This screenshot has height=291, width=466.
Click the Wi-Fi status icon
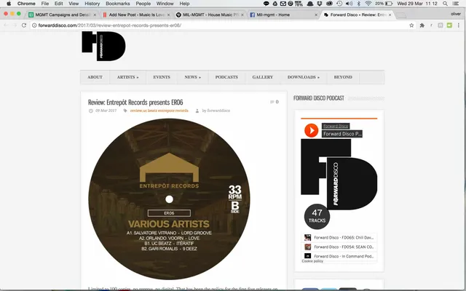click(x=368, y=4)
